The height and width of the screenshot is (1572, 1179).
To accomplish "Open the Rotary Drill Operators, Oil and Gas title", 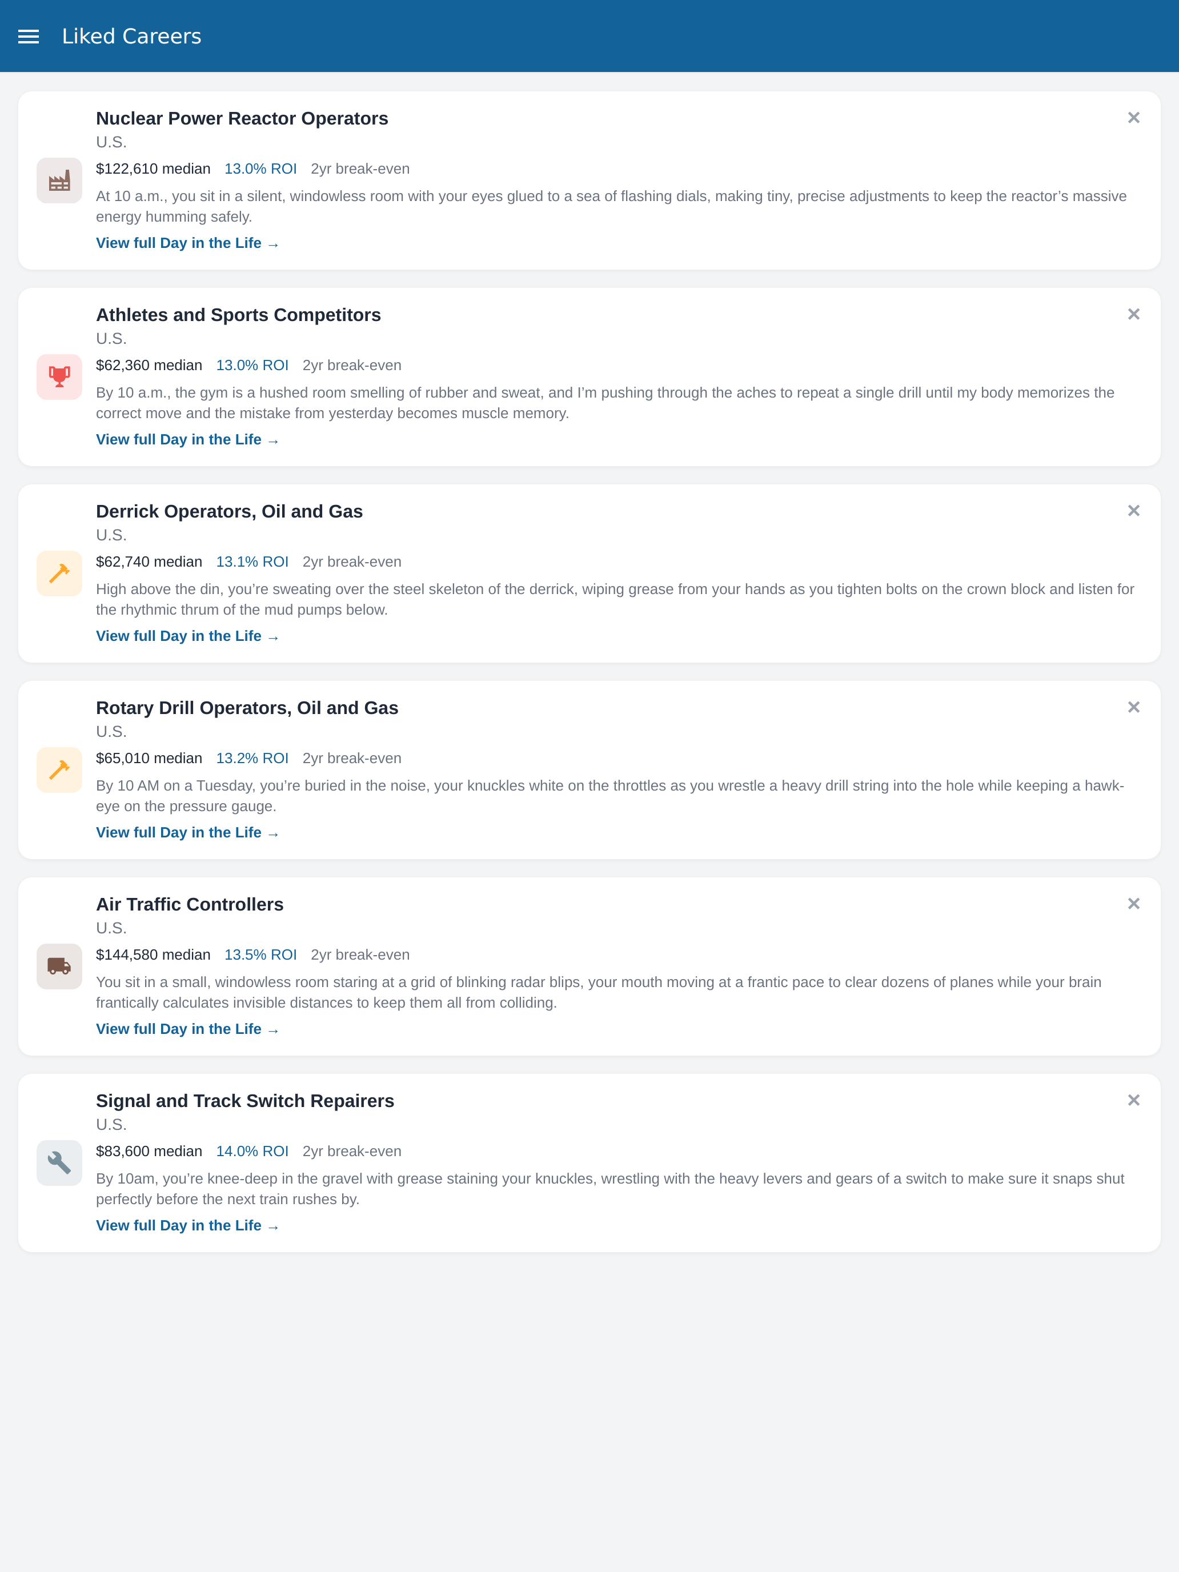I will (x=247, y=708).
